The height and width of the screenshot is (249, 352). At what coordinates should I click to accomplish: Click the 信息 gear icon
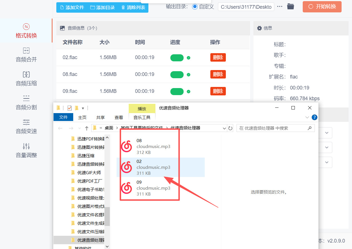click(x=260, y=28)
